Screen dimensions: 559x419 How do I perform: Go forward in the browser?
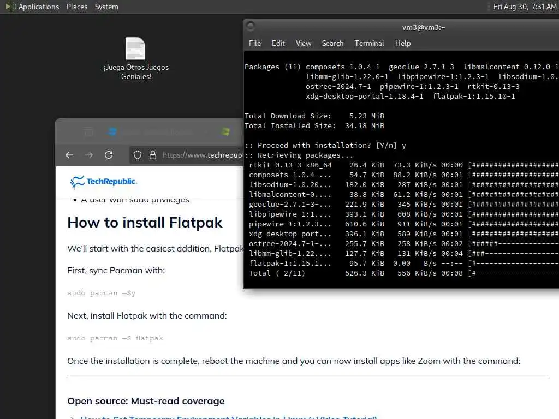click(x=89, y=155)
